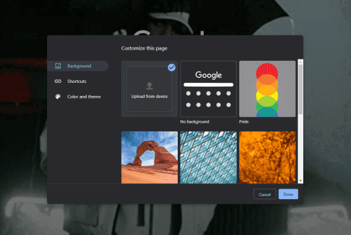
Task: Select the orange texture thumbnail
Action: point(267,157)
